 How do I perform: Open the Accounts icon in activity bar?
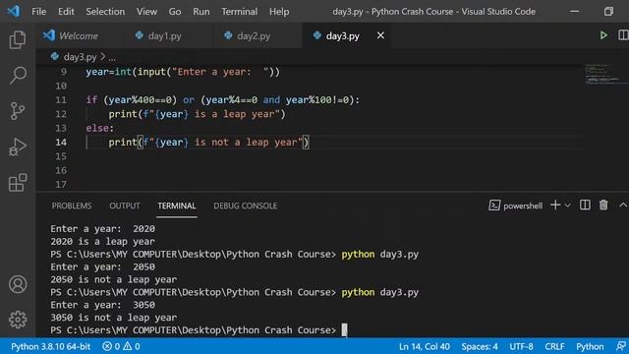[x=18, y=284]
